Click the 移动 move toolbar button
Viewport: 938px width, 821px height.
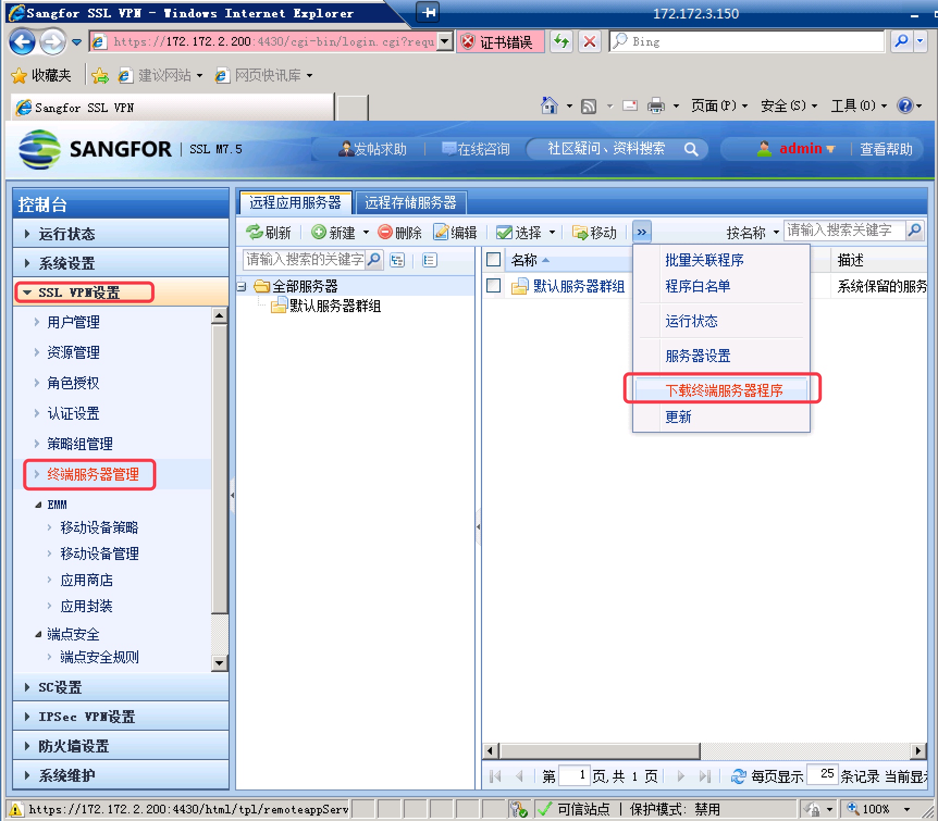click(x=595, y=233)
